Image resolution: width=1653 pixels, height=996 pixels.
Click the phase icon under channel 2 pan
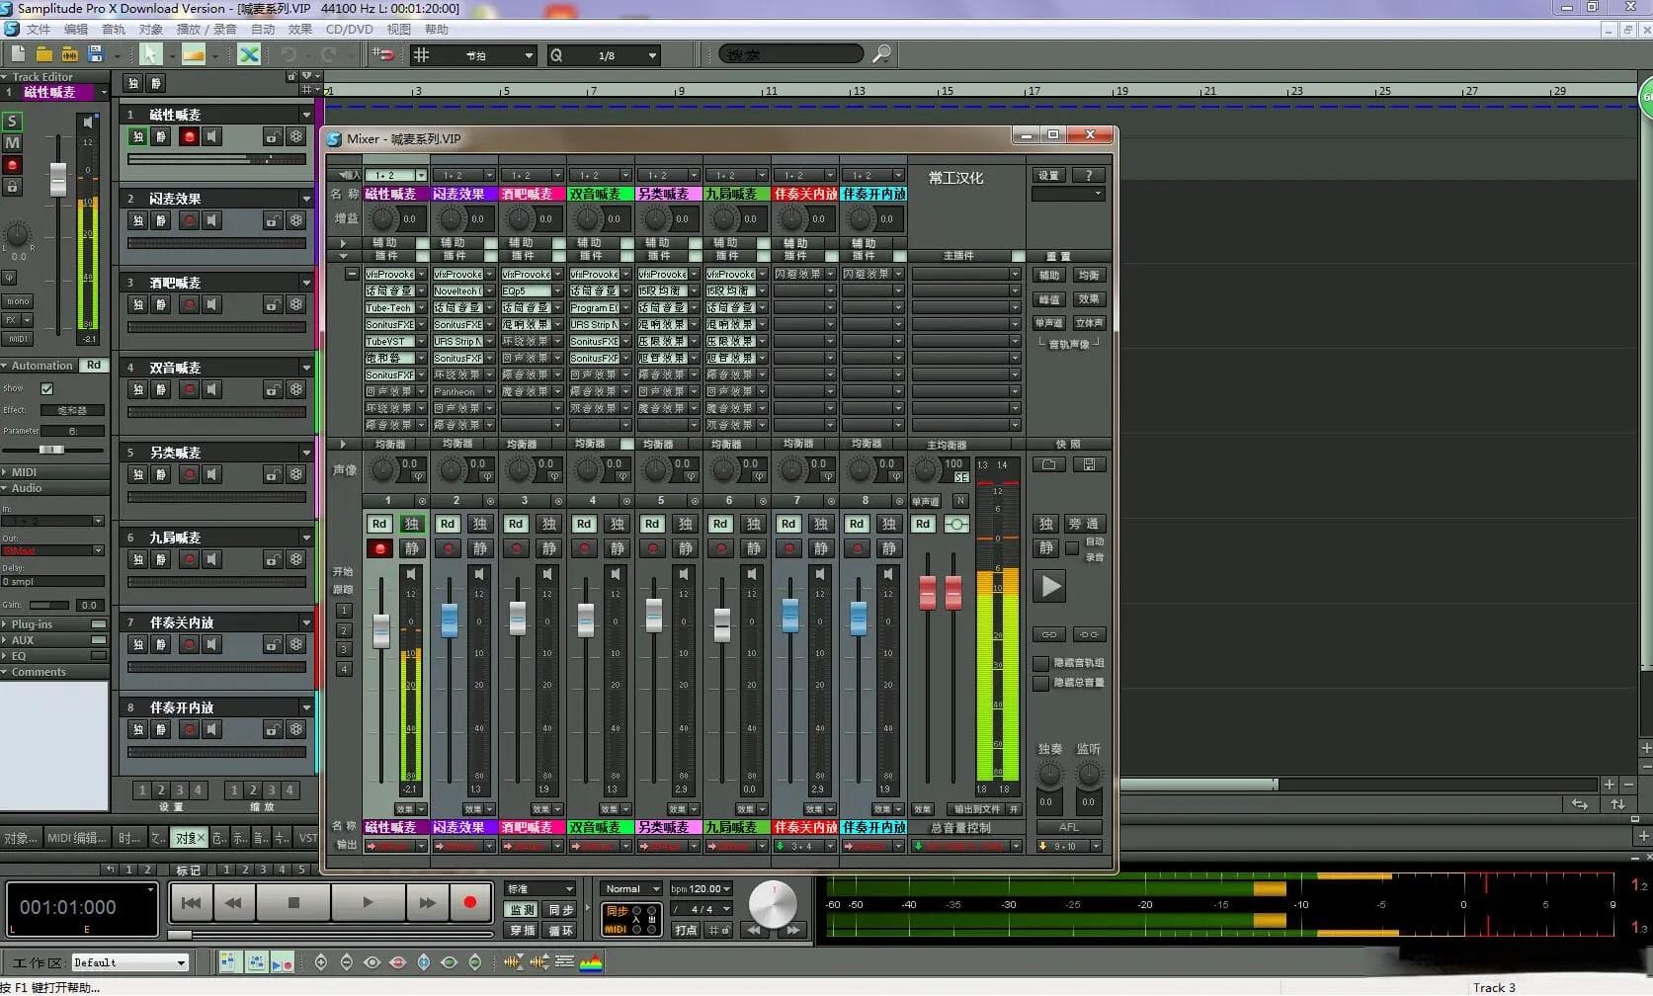point(487,476)
